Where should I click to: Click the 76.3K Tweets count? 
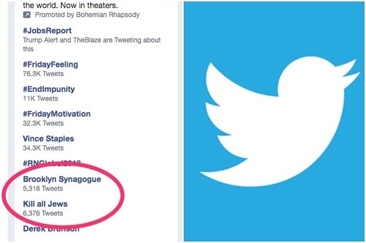[43, 74]
